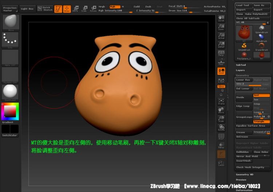
Task: Click the Import button
Action: click(244, 10)
